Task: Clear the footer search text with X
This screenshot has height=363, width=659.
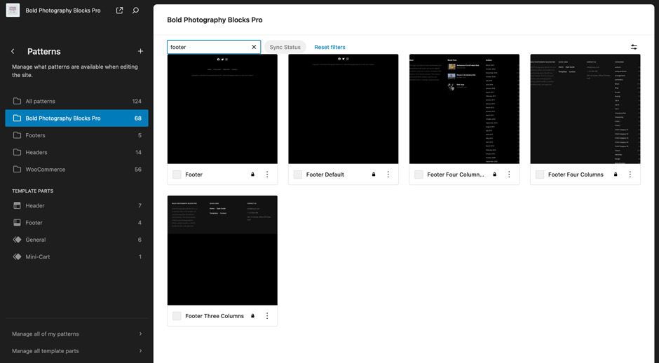Action: tap(254, 47)
